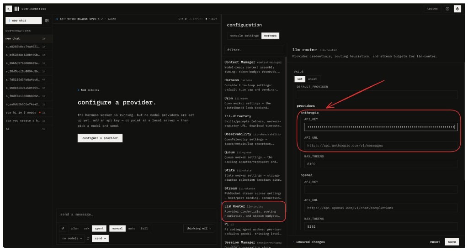Open the terminal prompt icon in the header

click(9, 9)
